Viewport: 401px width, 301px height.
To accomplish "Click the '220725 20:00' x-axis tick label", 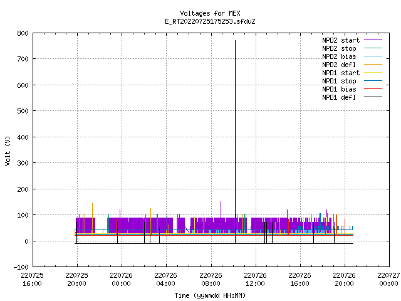I will (76, 280).
